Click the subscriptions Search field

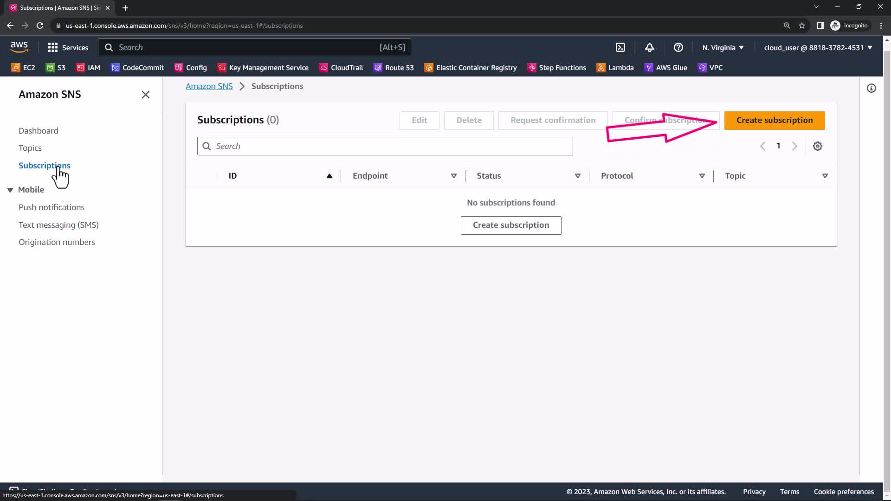click(385, 146)
